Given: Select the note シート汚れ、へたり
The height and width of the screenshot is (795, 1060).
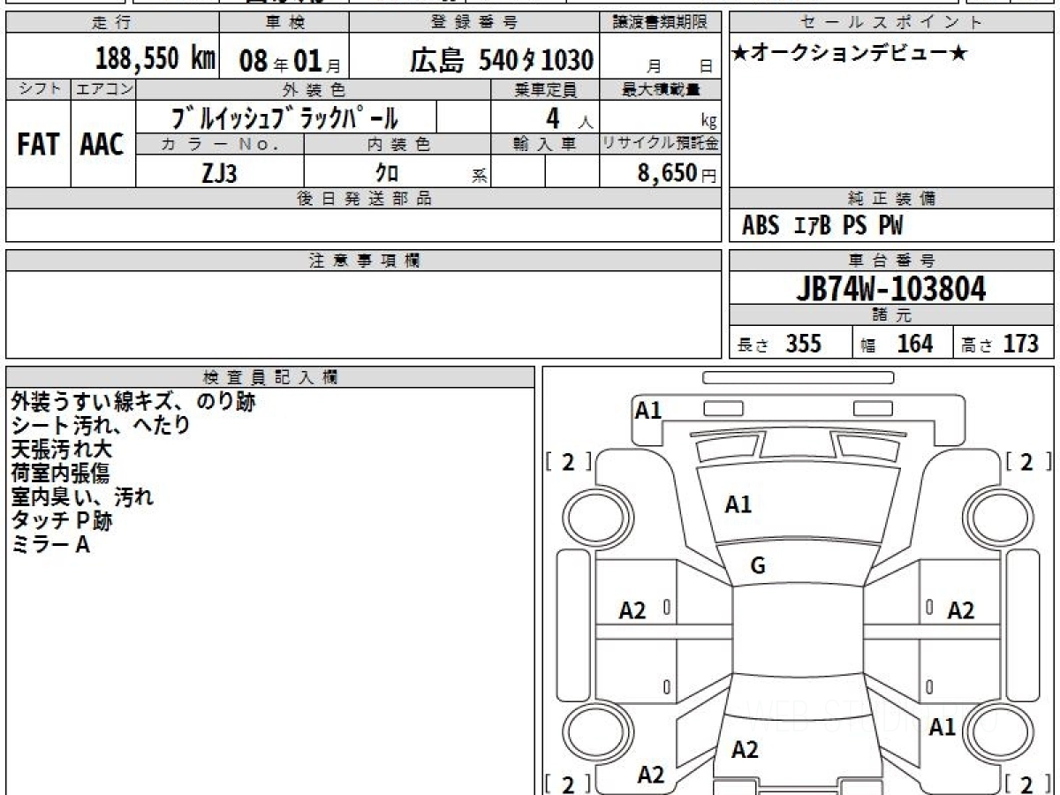Looking at the screenshot, I should click(100, 426).
